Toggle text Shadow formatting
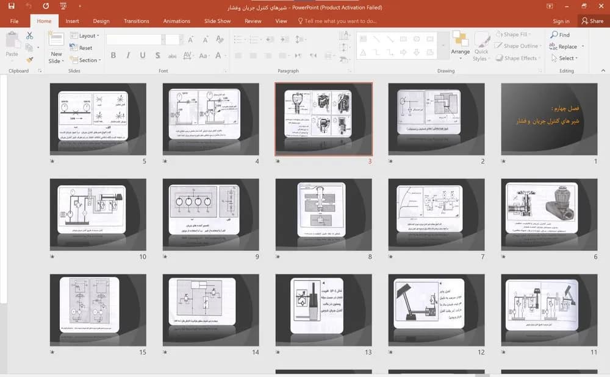Viewport: 610px width, 377px height. 157,55
